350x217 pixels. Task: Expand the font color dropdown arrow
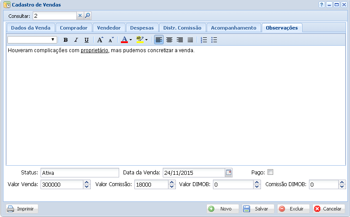[x=130, y=40]
